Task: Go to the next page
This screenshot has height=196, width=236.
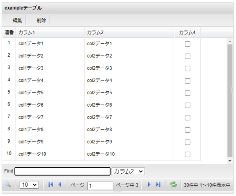Action: click(149, 184)
